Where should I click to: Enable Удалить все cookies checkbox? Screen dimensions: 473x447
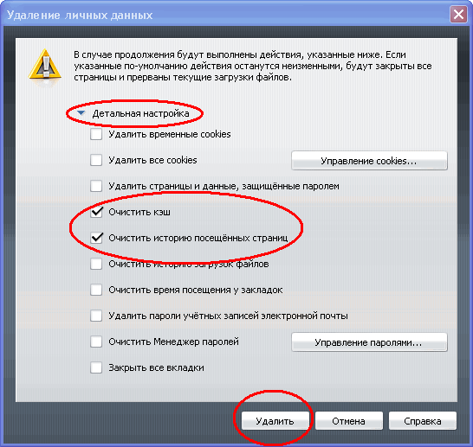point(96,160)
